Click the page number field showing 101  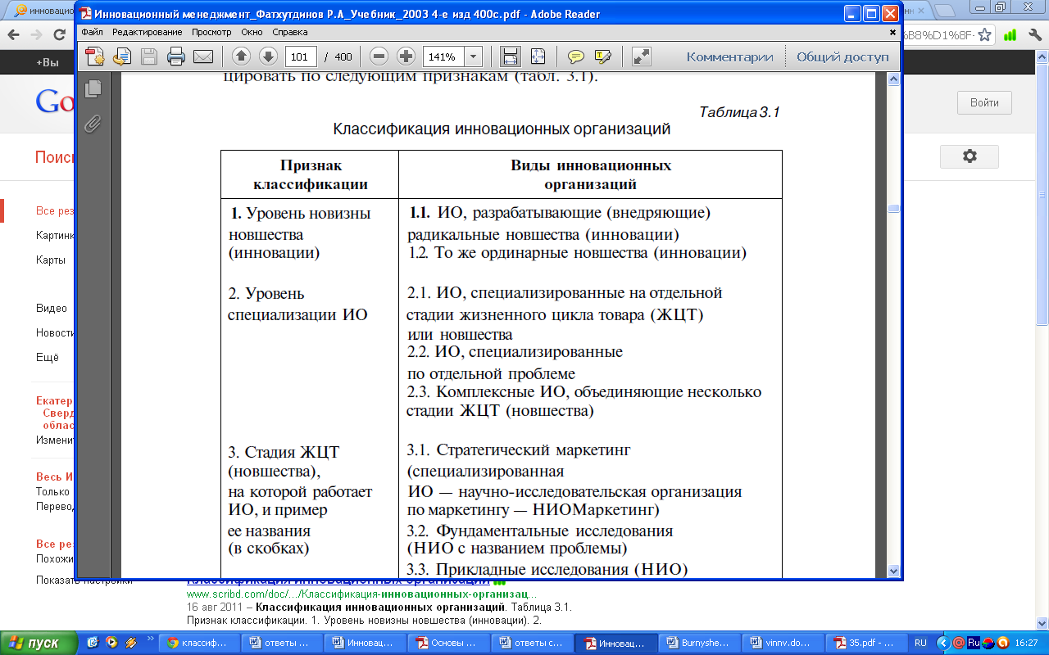click(301, 56)
